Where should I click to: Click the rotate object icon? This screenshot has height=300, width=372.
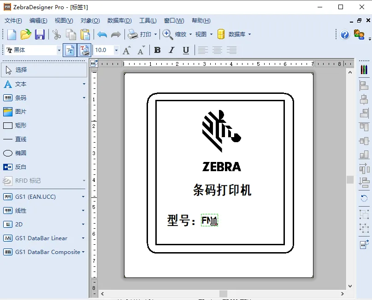click(x=364, y=198)
